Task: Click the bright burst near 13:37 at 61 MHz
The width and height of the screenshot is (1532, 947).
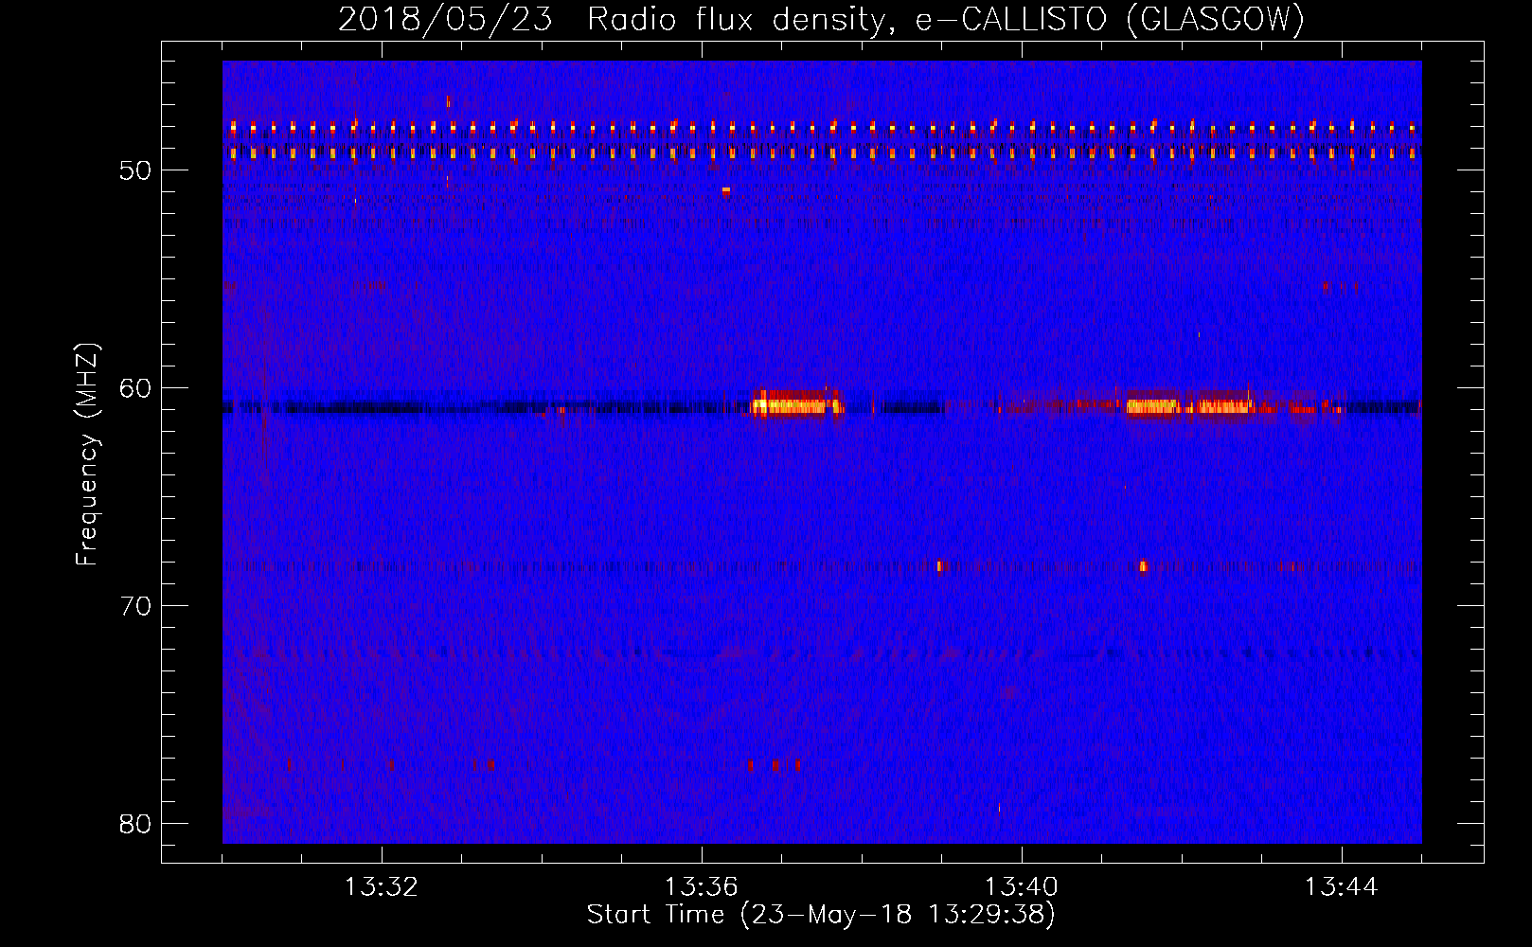Action: [x=796, y=403]
